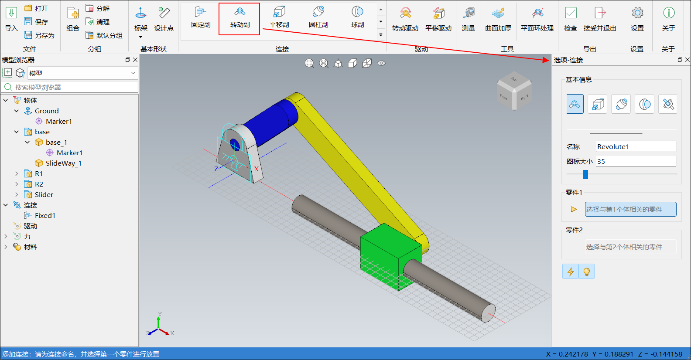Choose the 圆柱副 cylindrical joint tool
The height and width of the screenshot is (360, 691).
[318, 18]
